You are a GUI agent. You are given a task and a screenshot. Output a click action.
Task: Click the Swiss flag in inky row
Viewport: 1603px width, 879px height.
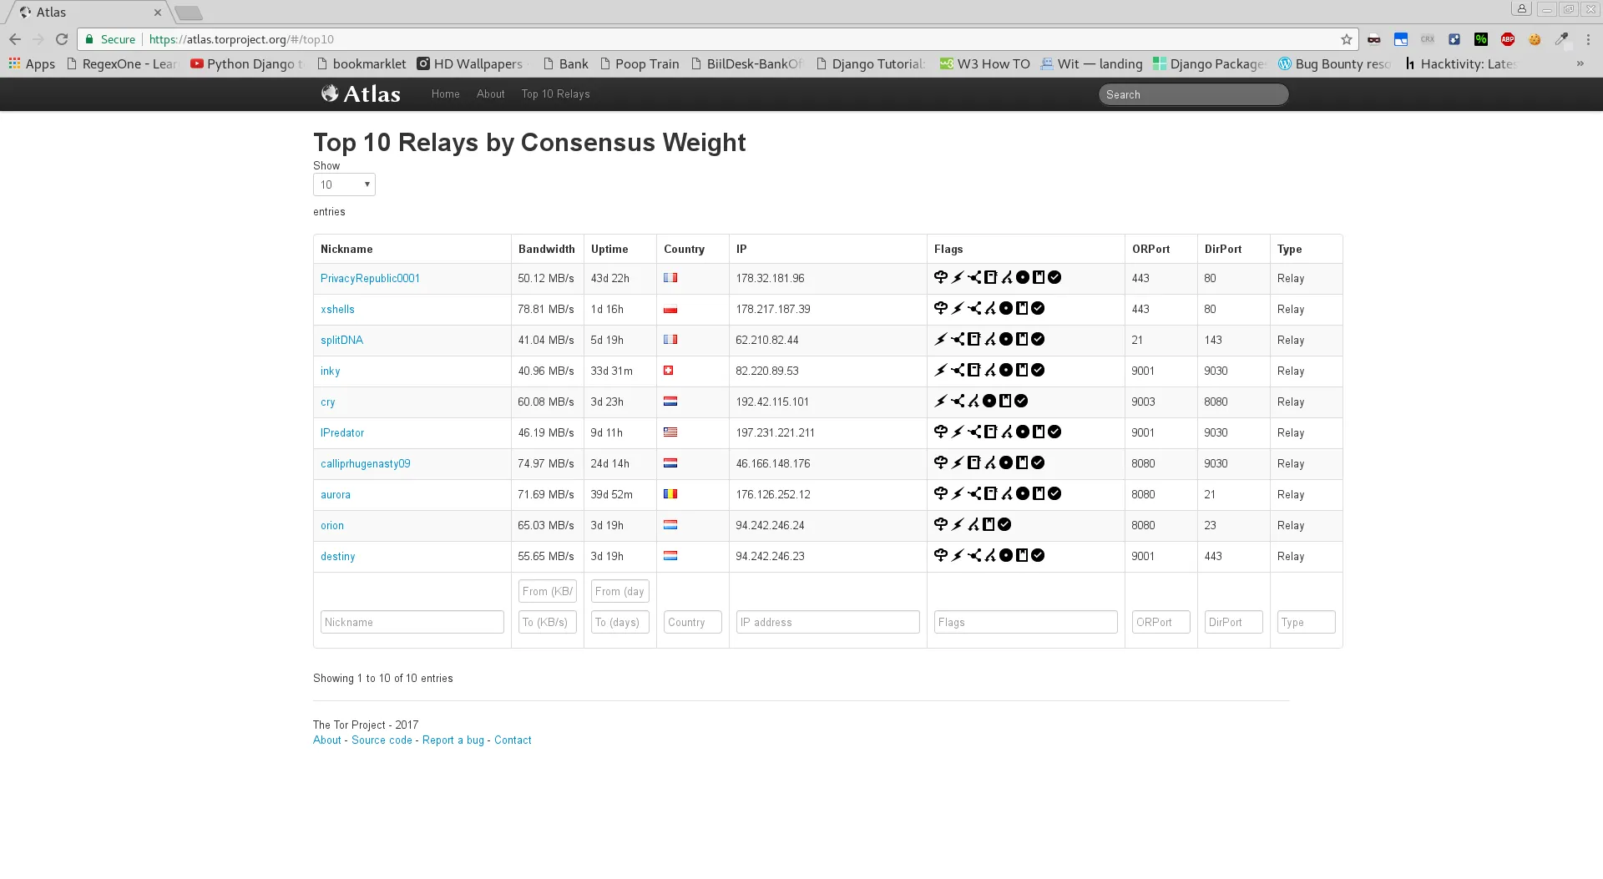pos(669,371)
